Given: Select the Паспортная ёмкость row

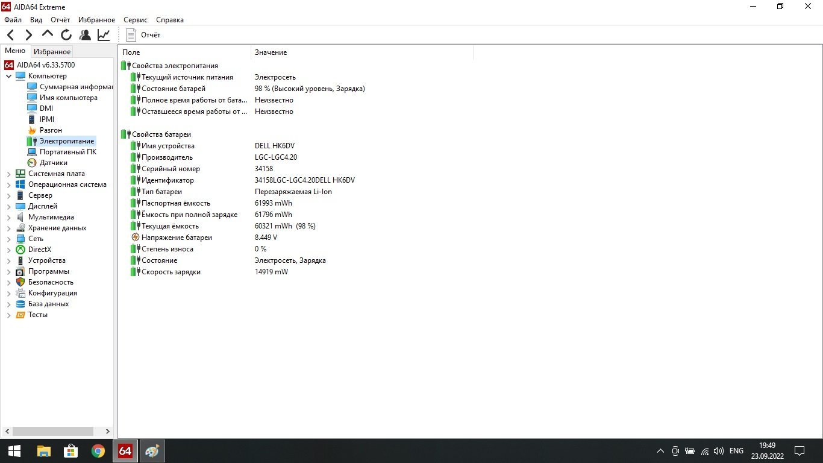Looking at the screenshot, I should 211,203.
